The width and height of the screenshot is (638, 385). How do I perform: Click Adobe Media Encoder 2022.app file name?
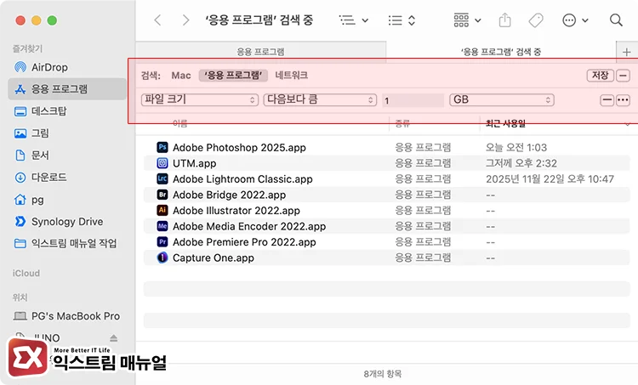pos(249,226)
